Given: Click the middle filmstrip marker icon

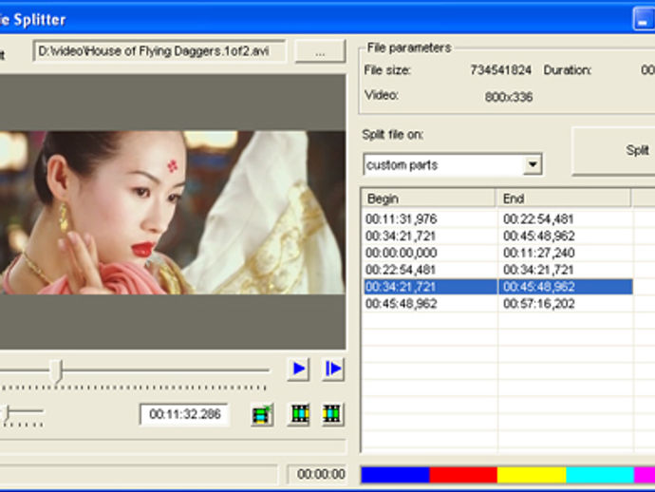Looking at the screenshot, I should [x=299, y=414].
